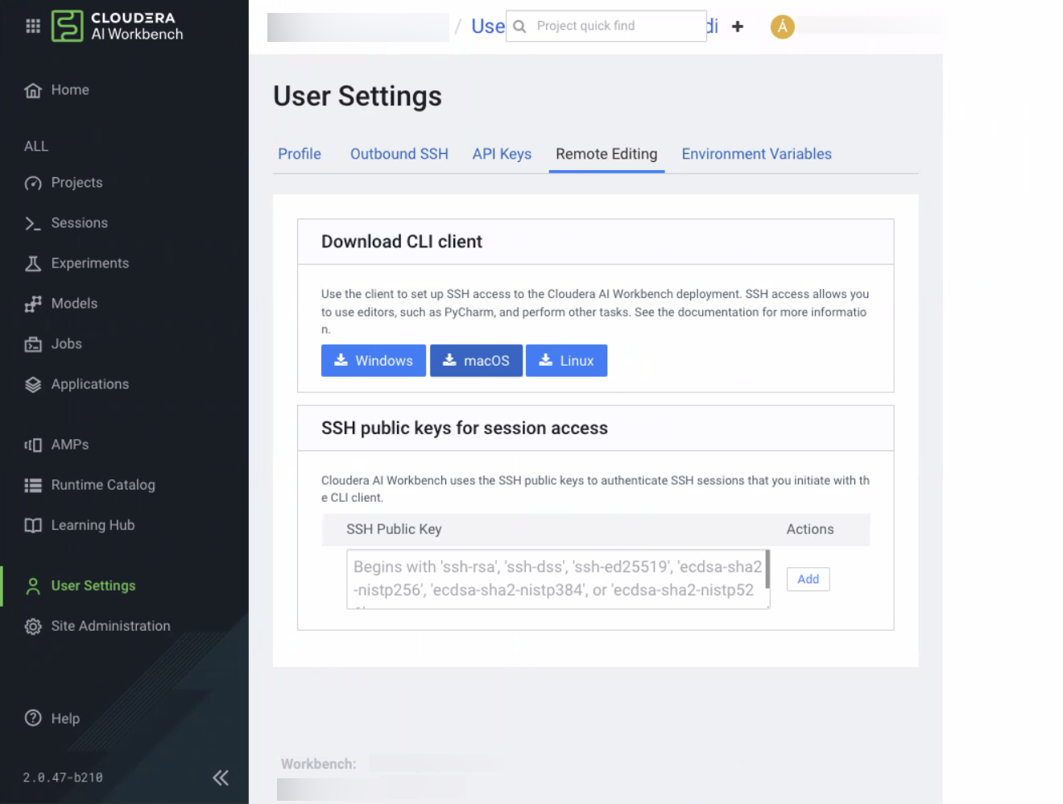Focus the SSH Public Key text area

pyautogui.click(x=557, y=578)
